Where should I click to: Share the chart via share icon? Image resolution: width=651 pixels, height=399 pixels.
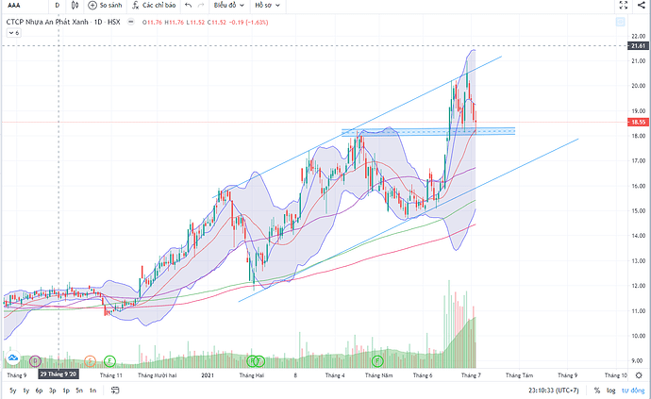click(x=641, y=5)
